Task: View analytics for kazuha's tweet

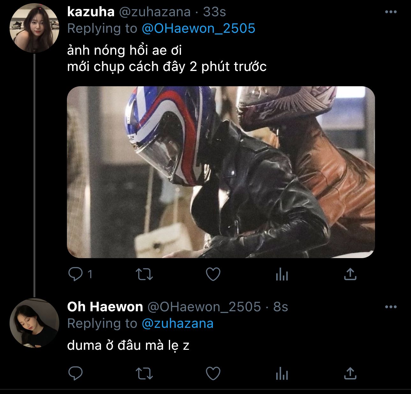Action: click(282, 274)
